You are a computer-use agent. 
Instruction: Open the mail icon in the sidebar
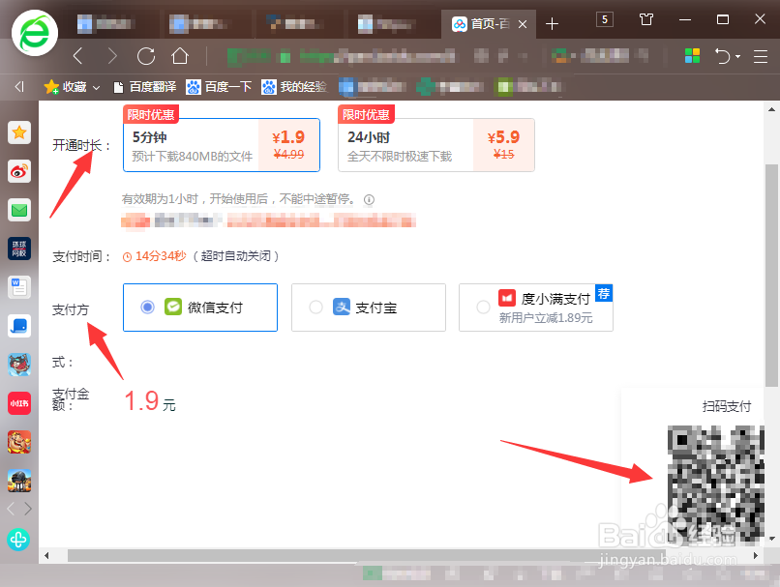(x=18, y=210)
